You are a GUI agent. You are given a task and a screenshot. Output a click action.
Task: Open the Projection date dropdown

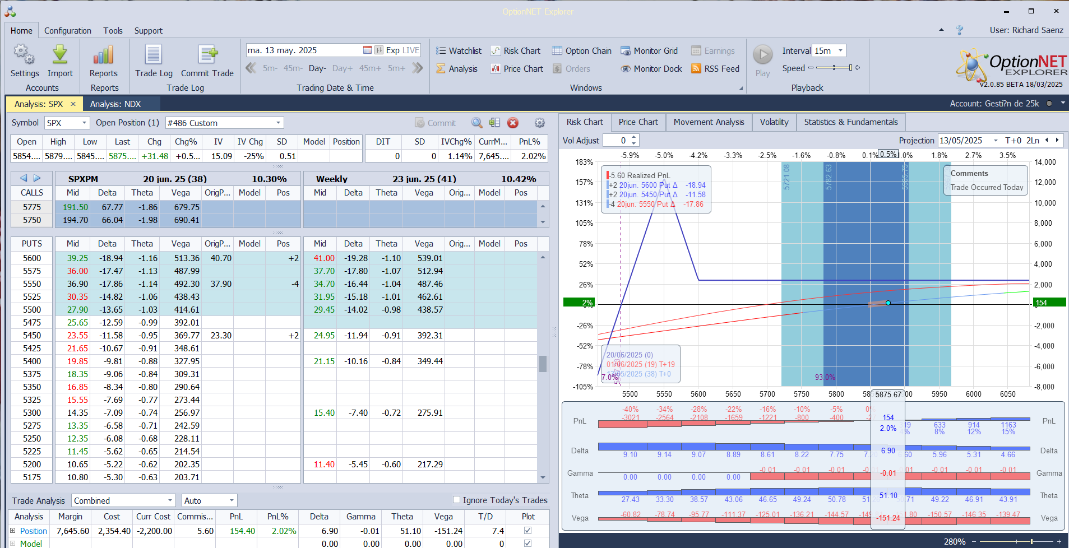coord(996,141)
